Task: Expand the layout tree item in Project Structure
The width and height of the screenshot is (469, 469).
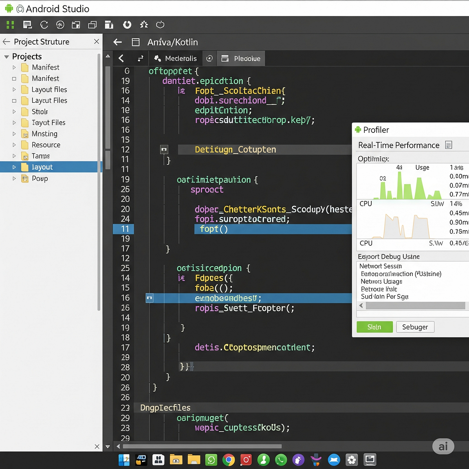Action: coord(14,167)
